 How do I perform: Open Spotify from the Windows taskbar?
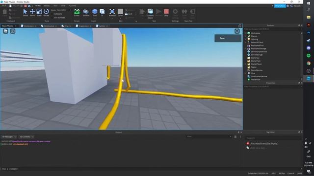[x=309, y=55]
